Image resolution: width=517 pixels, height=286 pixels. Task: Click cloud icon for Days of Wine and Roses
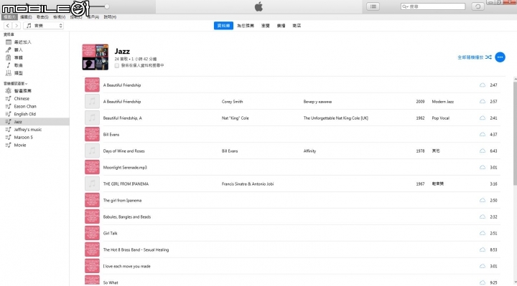[x=482, y=151]
